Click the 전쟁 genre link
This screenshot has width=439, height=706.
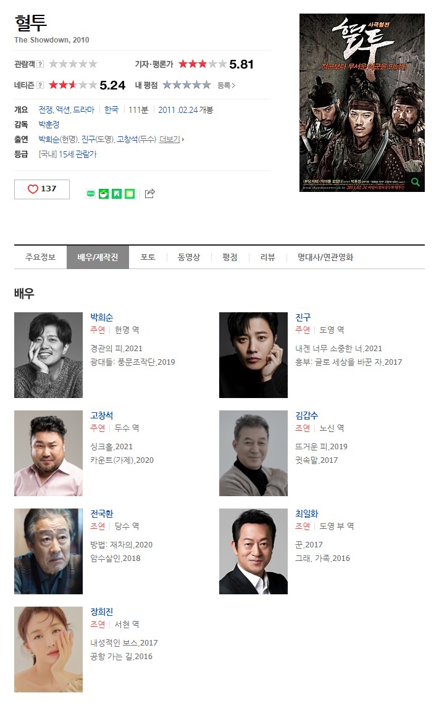click(x=46, y=110)
